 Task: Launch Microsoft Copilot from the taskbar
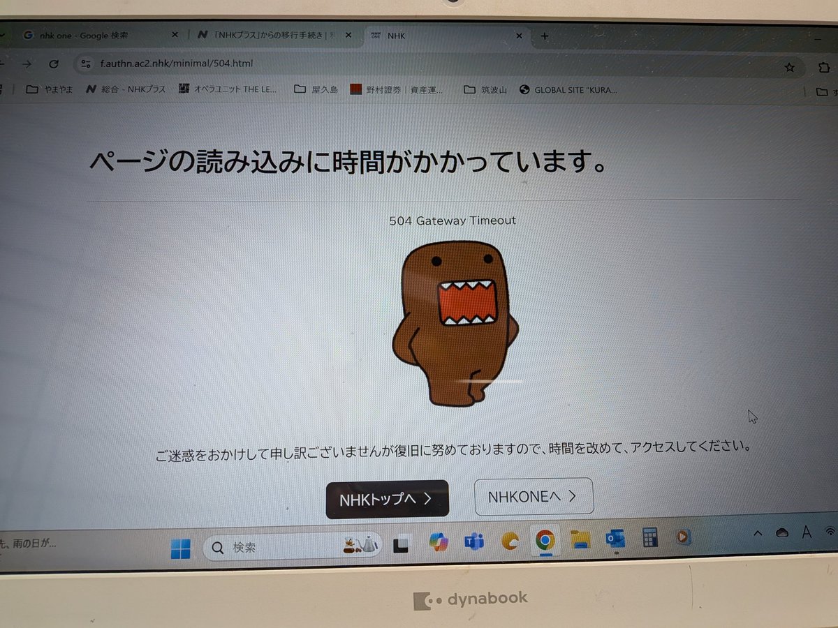pyautogui.click(x=439, y=543)
